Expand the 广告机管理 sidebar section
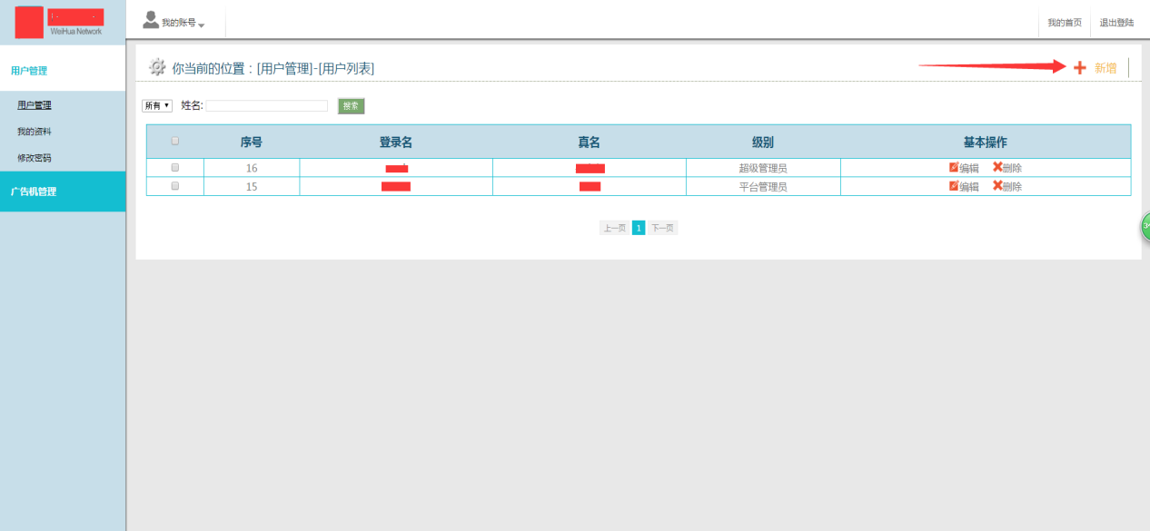 [x=34, y=192]
